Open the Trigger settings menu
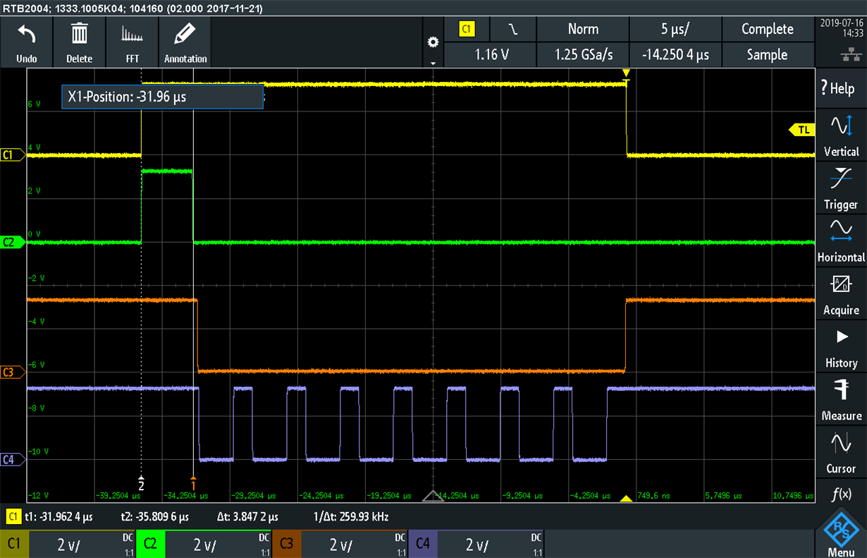 click(842, 189)
